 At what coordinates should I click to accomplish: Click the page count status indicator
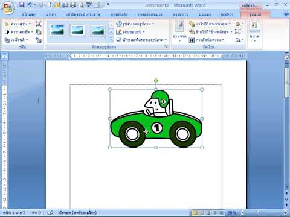coord(14,213)
